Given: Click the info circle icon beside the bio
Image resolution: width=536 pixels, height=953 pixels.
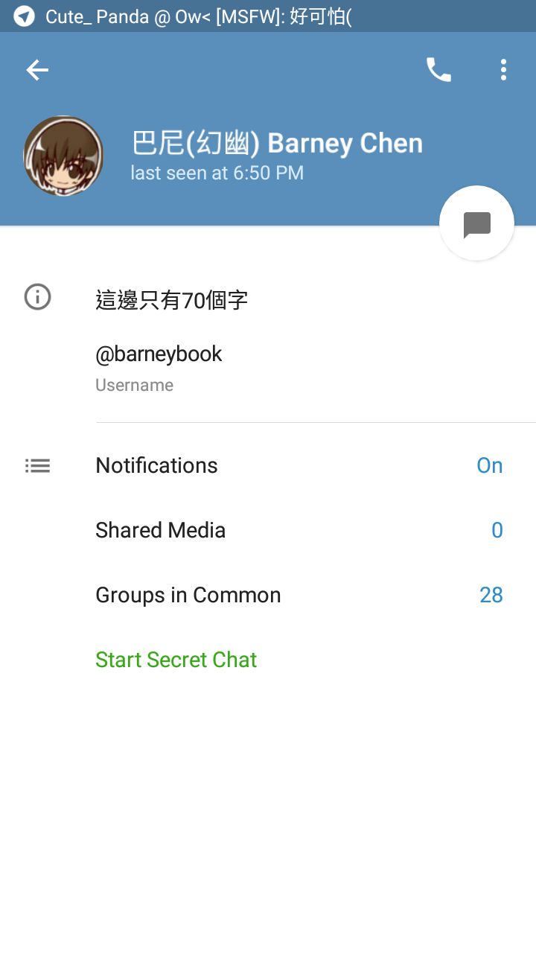Looking at the screenshot, I should click(37, 298).
